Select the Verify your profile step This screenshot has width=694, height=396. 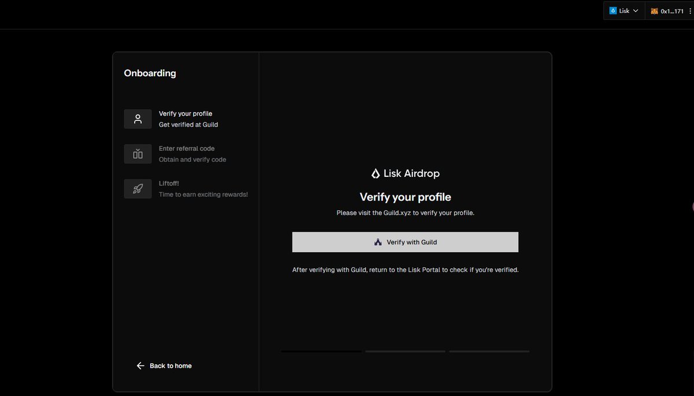[x=187, y=119]
